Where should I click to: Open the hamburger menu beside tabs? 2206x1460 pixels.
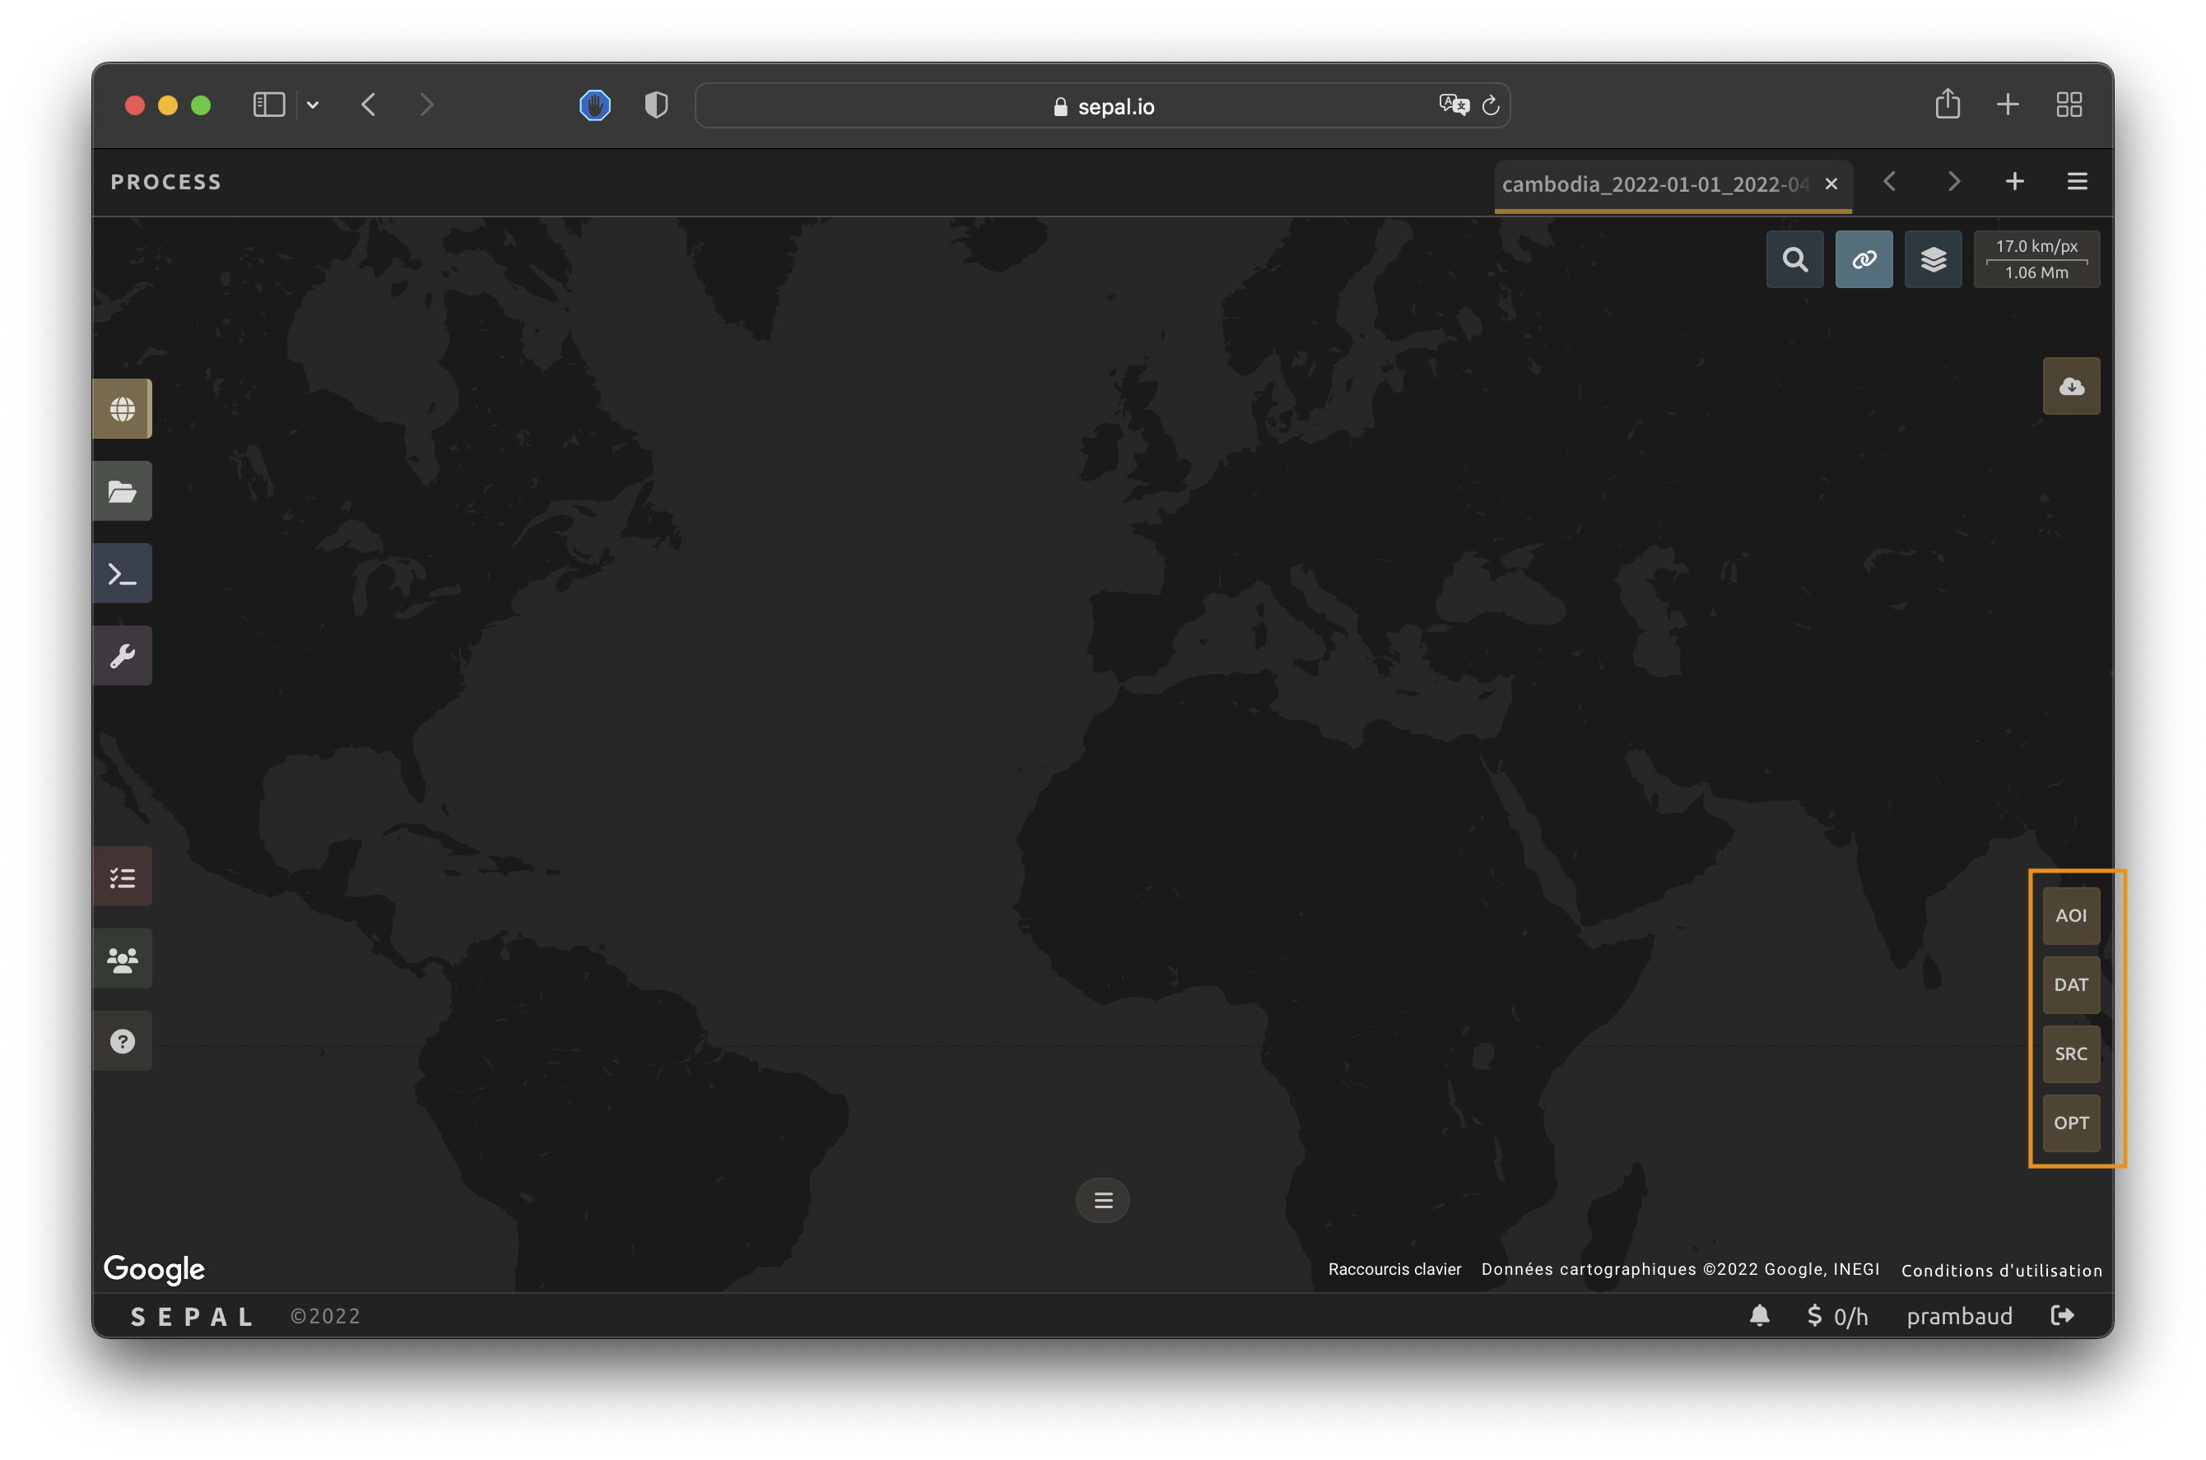(2077, 182)
